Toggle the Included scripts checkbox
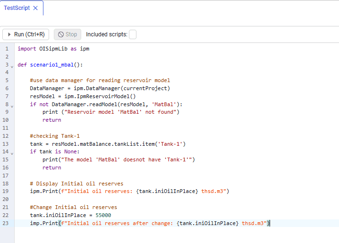The width and height of the screenshot is (339, 243). click(x=133, y=34)
